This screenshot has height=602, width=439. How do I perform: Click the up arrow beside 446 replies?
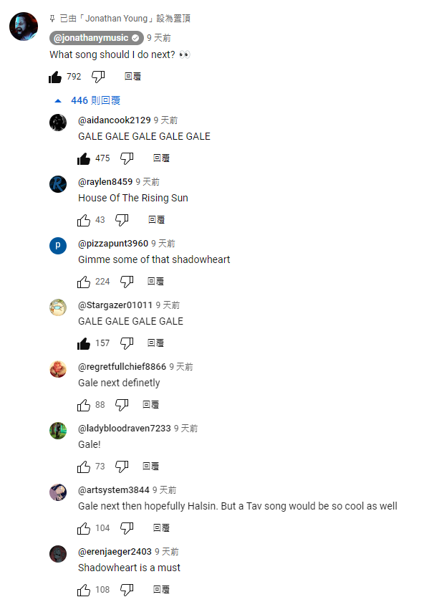point(58,101)
